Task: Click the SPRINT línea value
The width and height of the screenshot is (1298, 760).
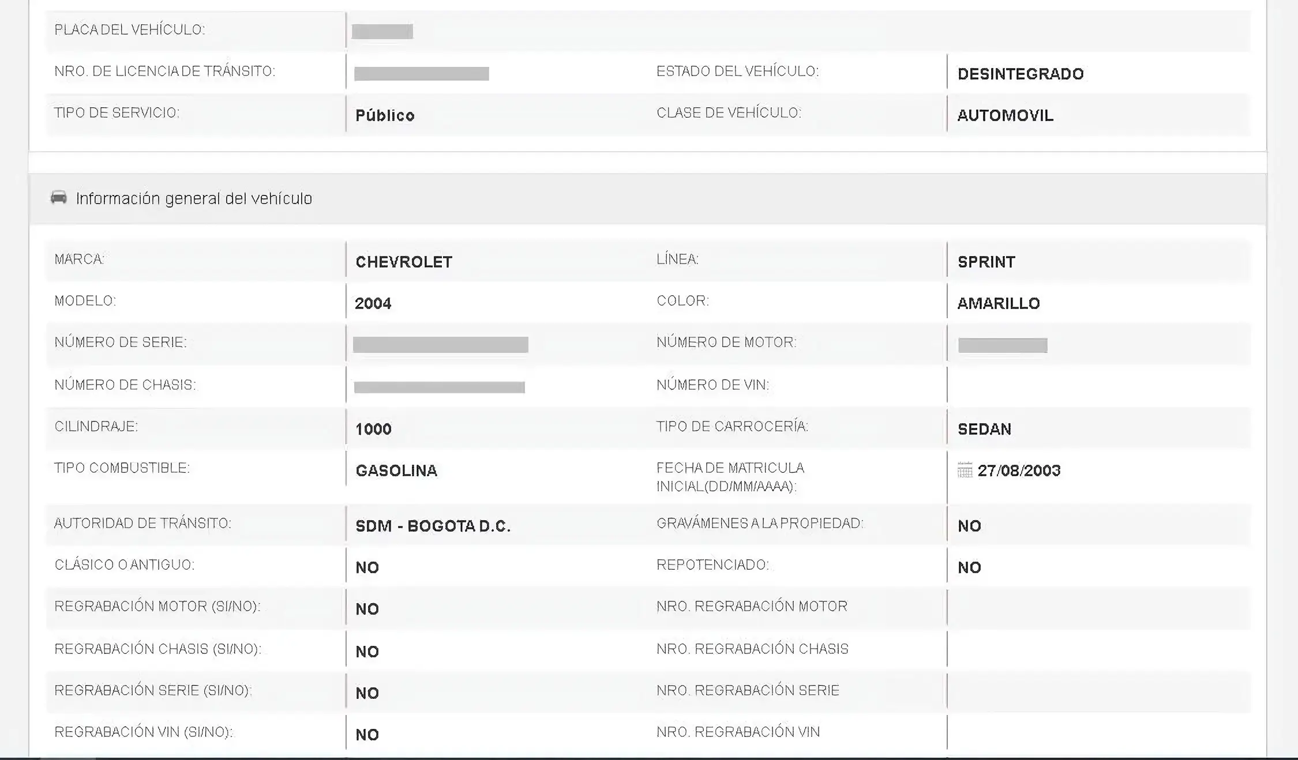Action: click(x=986, y=262)
